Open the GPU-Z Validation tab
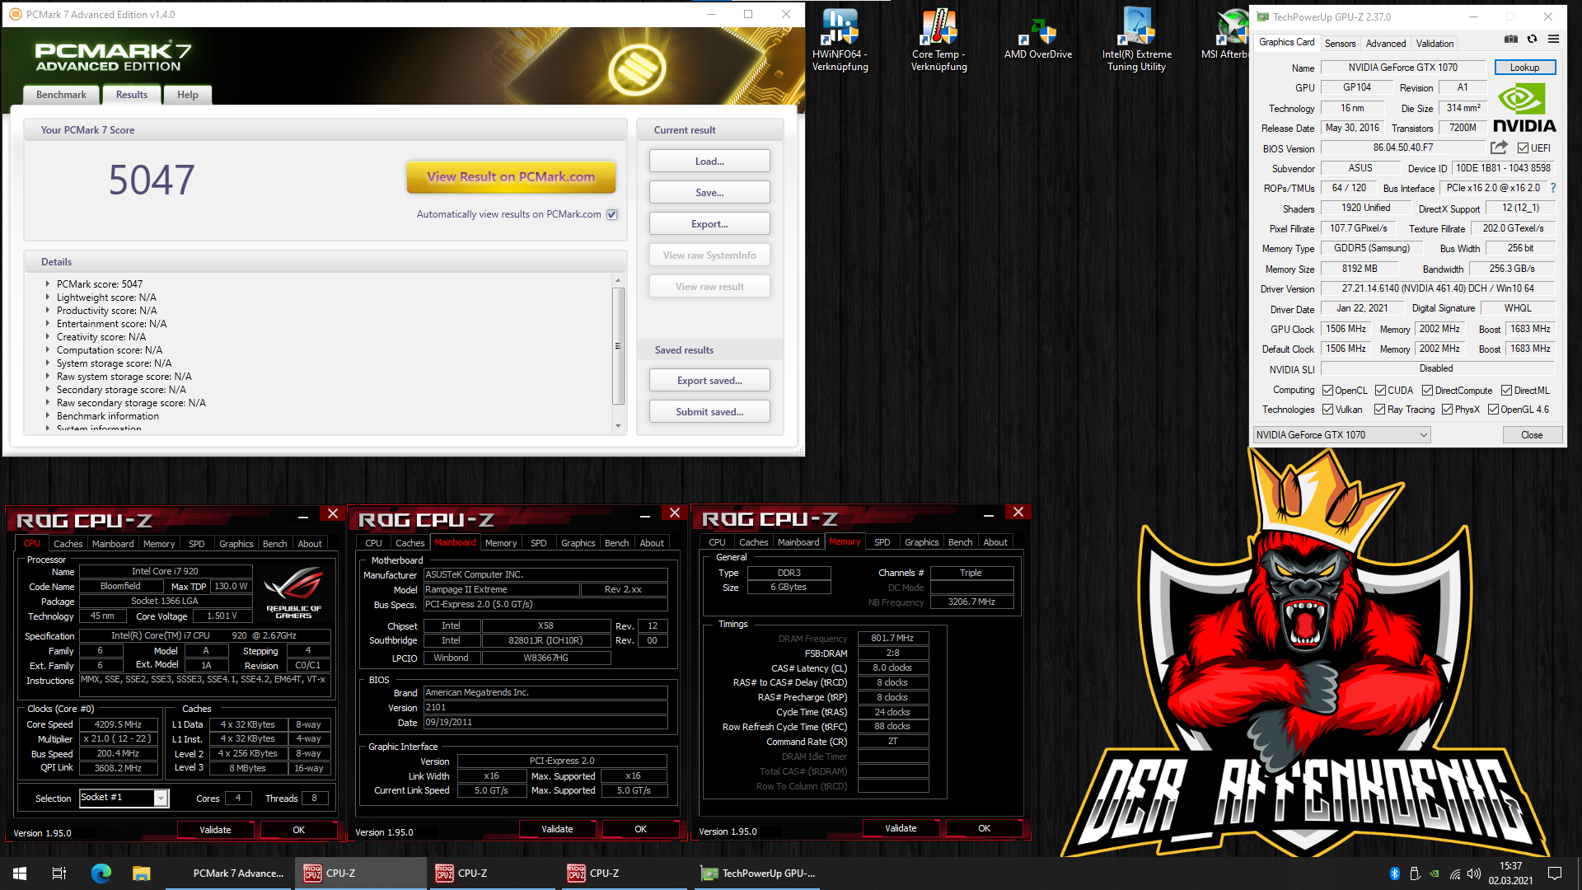 pos(1435,44)
